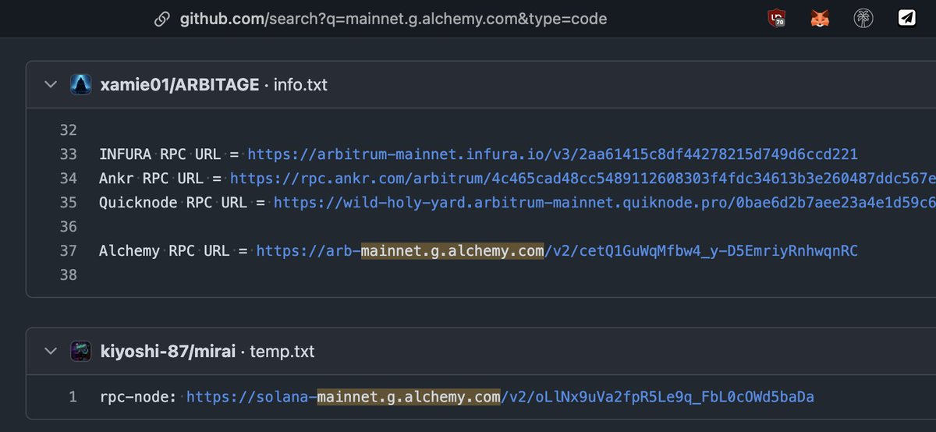This screenshot has height=432, width=936.
Task: Click the xamie01 repository avatar
Action: point(81,84)
